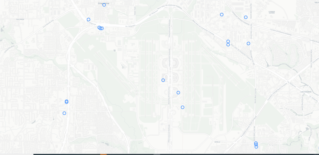Select the bottom marker of the cluster east of Estelle
This screenshot has width=319, height=155.
click(256, 147)
